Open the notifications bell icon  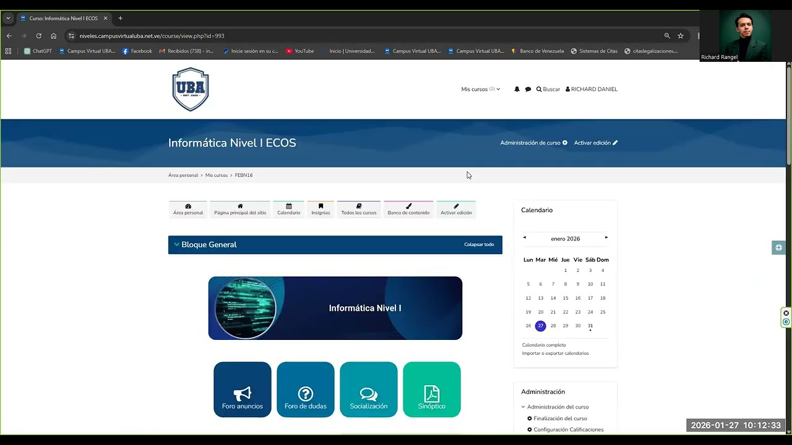tap(517, 89)
